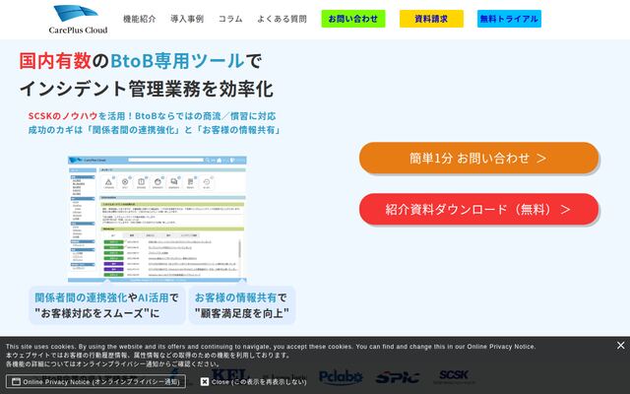Click the text 国内有数のBtoB専用ツールで
Screen dimensions: 630x394
coord(141,61)
